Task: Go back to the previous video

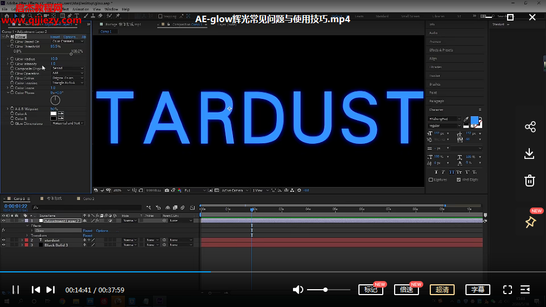Action: pyautogui.click(x=36, y=290)
